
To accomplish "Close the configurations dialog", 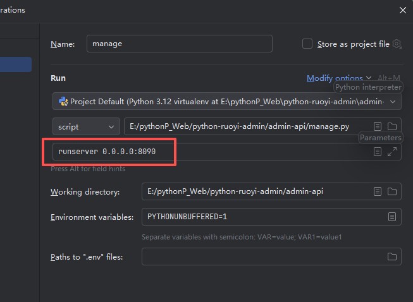I will coord(403,10).
